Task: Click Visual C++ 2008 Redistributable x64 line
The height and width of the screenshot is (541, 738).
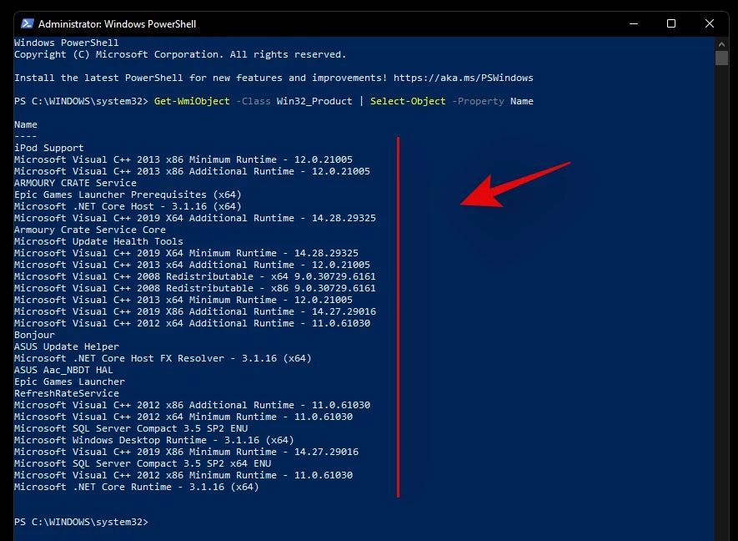Action: pos(195,276)
